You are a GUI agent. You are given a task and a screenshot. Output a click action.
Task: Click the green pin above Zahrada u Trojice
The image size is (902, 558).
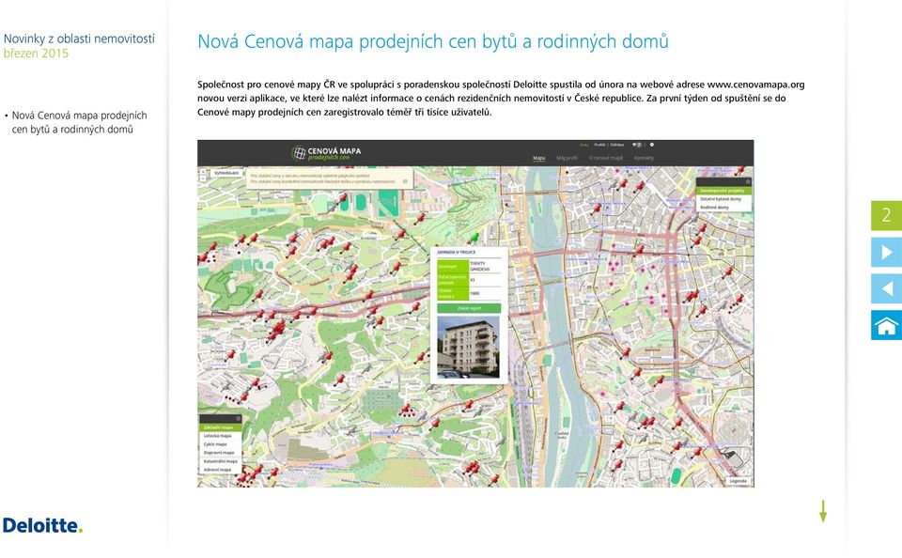[x=474, y=237]
